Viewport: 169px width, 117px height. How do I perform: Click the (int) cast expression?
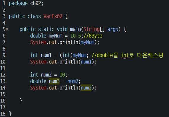[66, 55]
